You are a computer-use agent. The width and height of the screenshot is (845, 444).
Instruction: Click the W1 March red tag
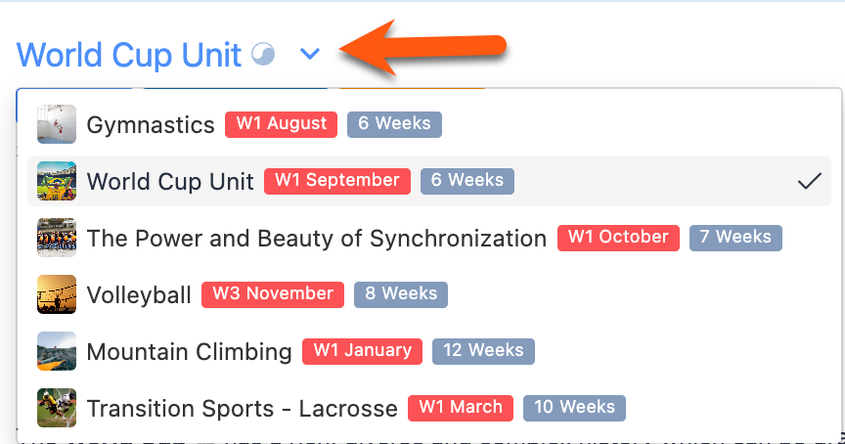tap(461, 408)
